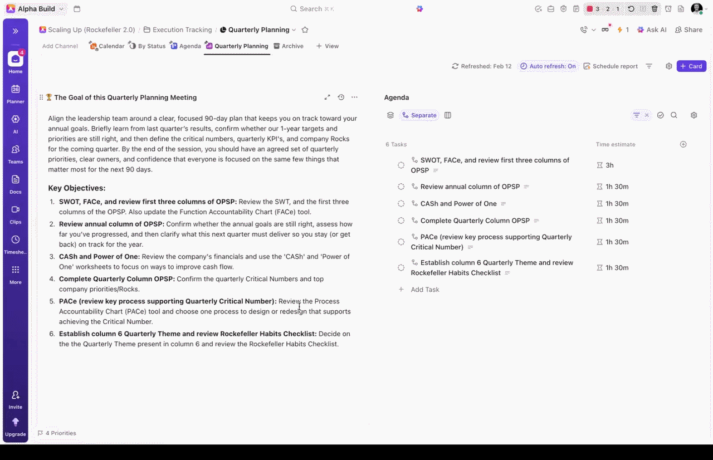Click the undo circular-arrow icon in top bar
The width and height of the screenshot is (713, 460).
pos(631,9)
